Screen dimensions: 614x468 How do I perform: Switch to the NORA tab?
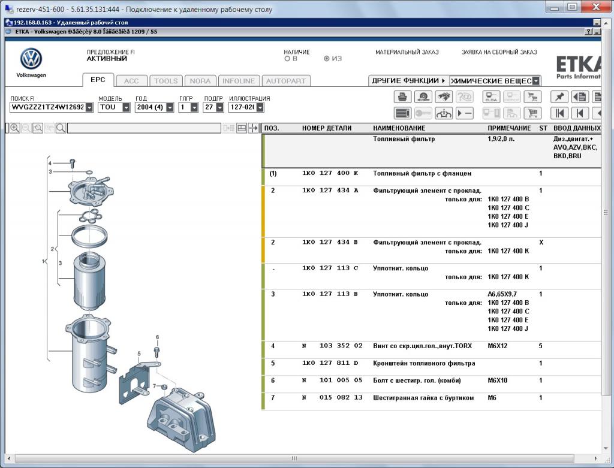pos(200,81)
